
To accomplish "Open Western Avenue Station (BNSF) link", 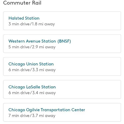I will pos(40,41).
